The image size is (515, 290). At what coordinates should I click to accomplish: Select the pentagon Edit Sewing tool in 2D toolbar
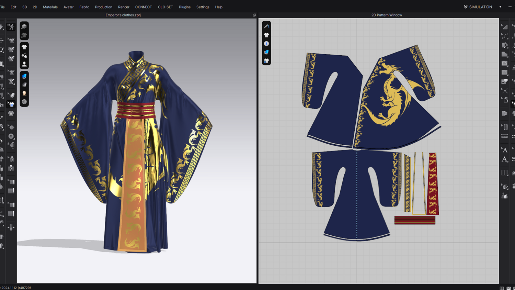pos(504,100)
